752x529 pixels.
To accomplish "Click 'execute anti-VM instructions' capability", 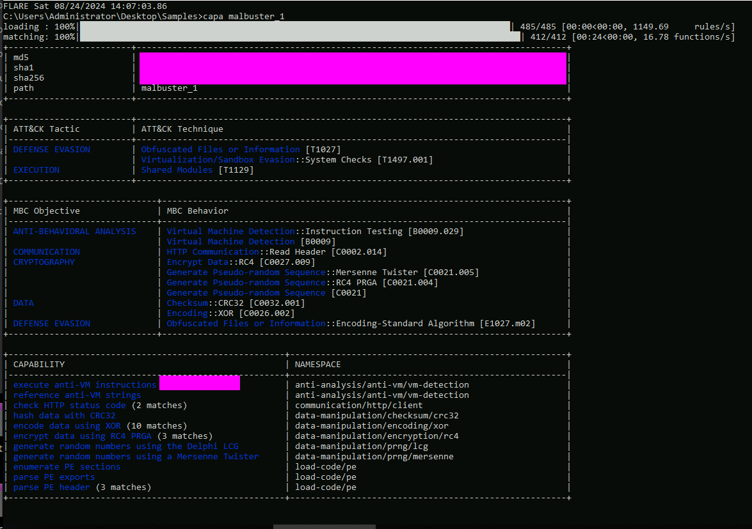I will (84, 385).
